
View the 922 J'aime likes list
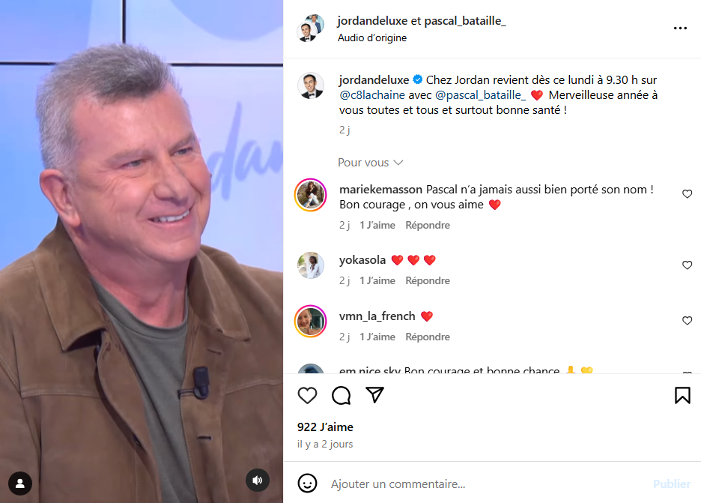pos(325,427)
